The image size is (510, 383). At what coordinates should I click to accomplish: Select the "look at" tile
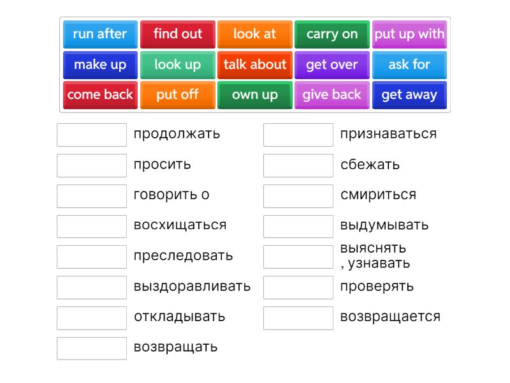(x=254, y=34)
